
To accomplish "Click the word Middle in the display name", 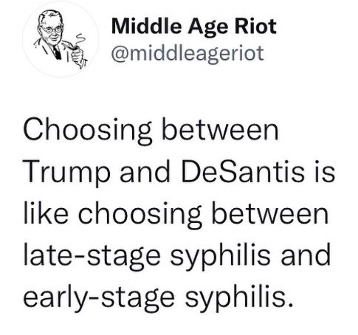I will (x=145, y=26).
